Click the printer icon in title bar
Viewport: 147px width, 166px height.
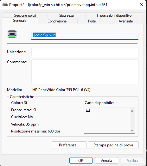click(5, 5)
